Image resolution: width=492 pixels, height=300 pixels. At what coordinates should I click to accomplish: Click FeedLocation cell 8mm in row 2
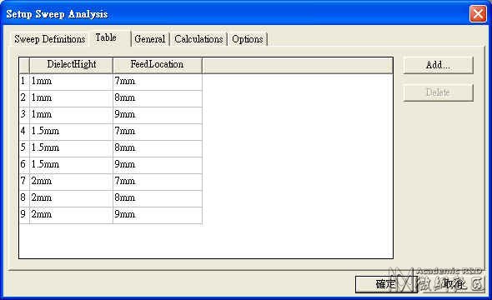click(x=158, y=98)
